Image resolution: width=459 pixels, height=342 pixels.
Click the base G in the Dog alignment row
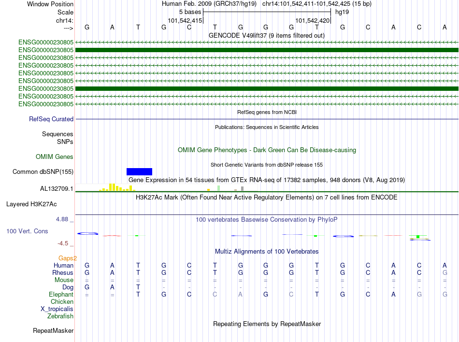click(87, 287)
